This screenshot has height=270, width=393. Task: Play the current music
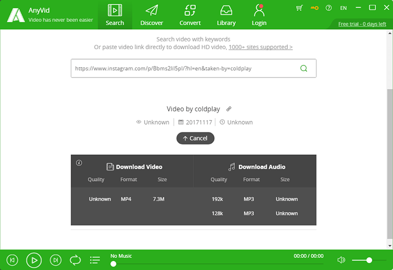click(34, 260)
